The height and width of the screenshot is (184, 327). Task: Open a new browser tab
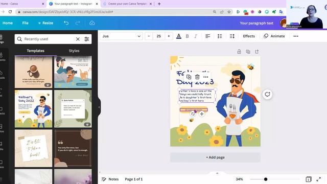pos(159,4)
